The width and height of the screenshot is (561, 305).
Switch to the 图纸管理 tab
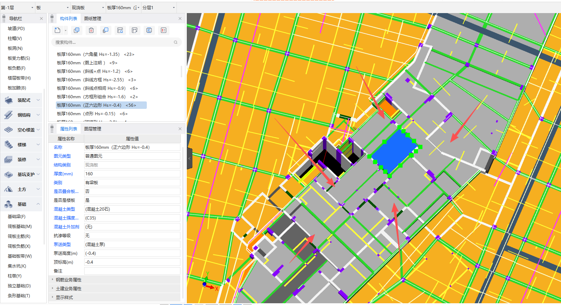click(x=93, y=18)
